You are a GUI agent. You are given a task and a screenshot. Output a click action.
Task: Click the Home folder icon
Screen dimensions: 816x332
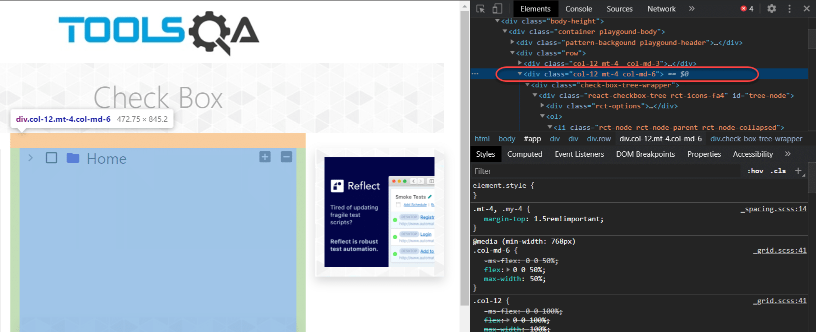pyautogui.click(x=73, y=158)
